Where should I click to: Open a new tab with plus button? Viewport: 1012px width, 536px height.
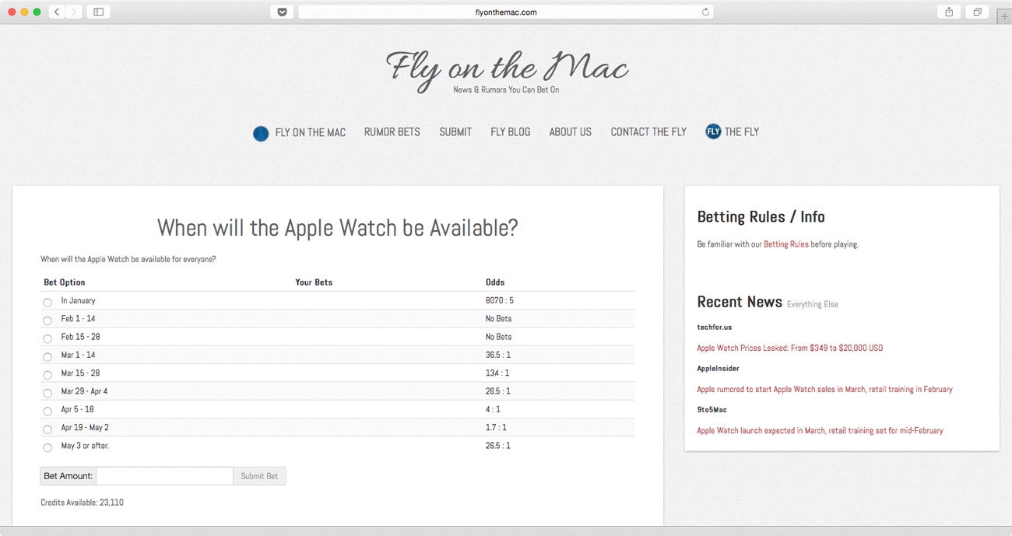(1004, 16)
